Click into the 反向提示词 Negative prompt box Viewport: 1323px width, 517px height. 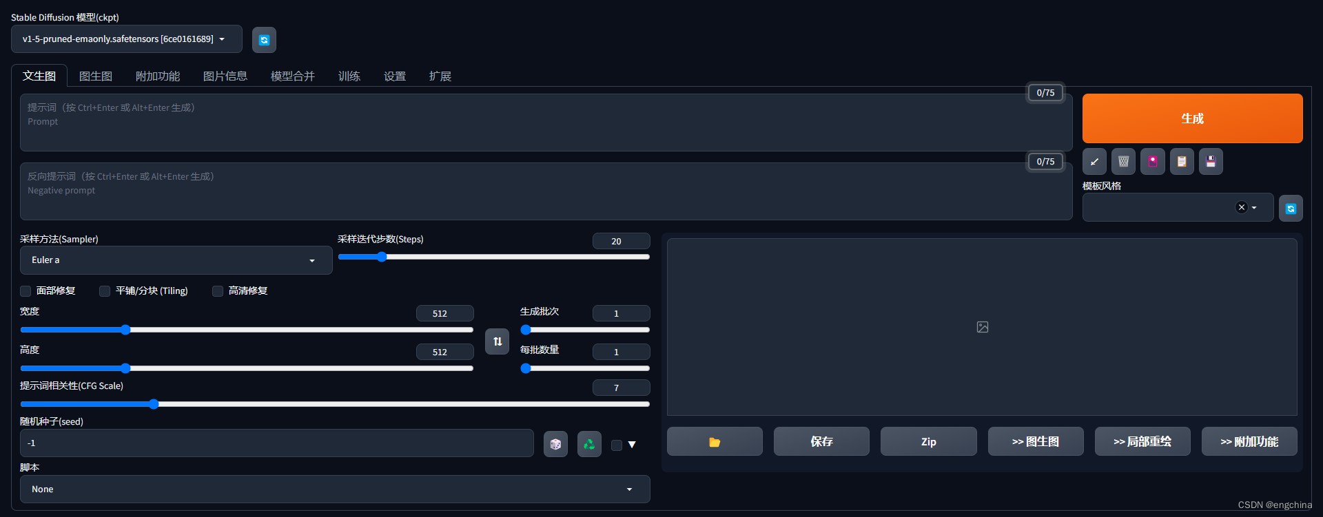546,191
